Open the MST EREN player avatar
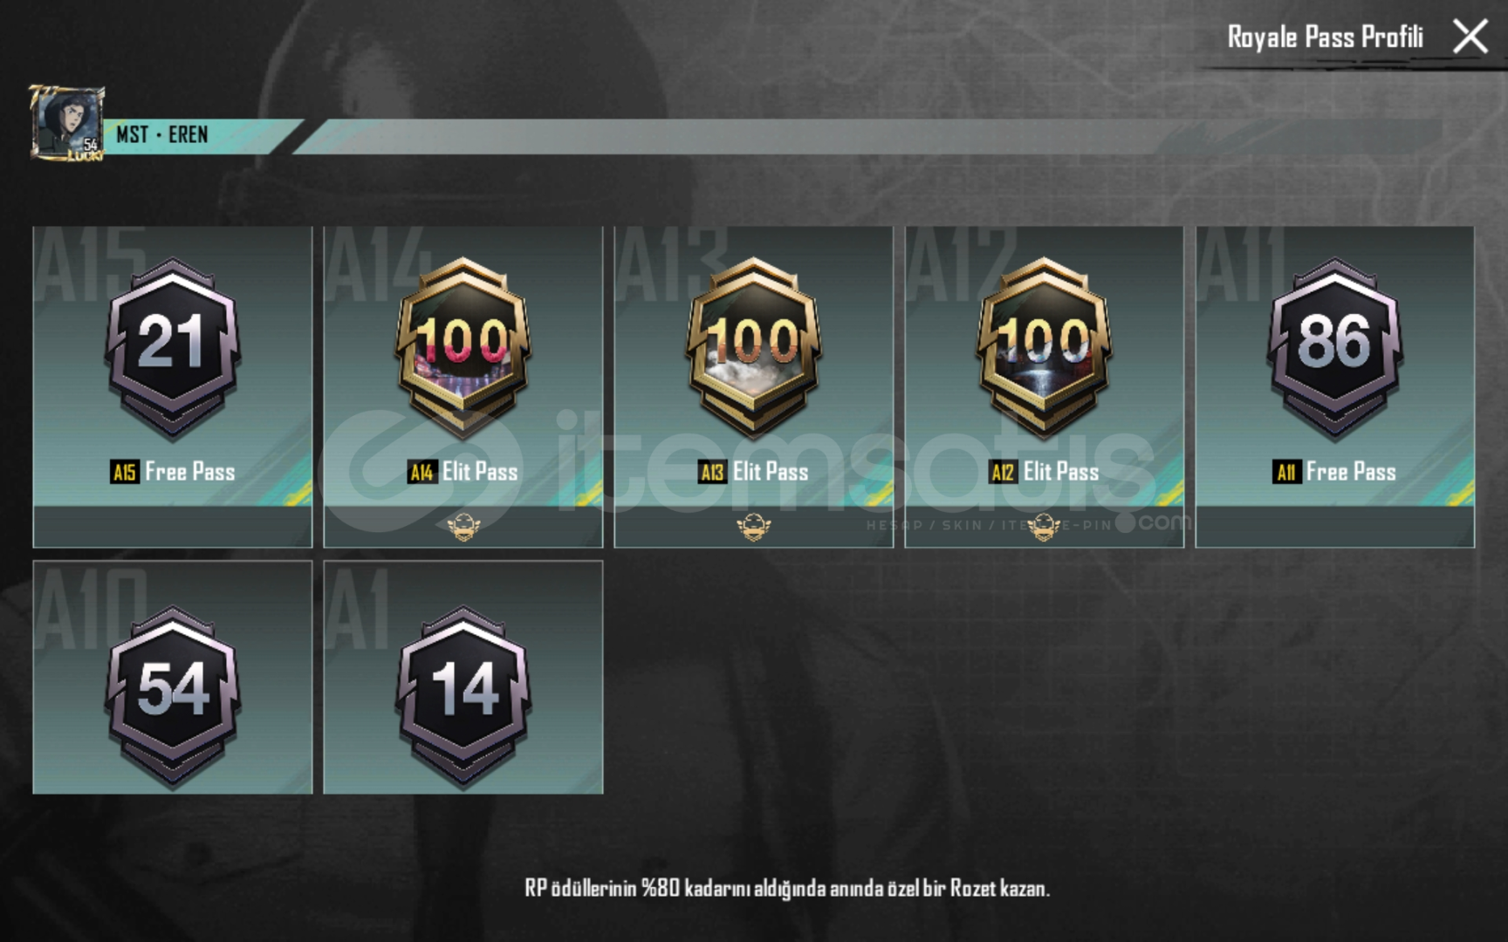The width and height of the screenshot is (1508, 942). click(67, 123)
